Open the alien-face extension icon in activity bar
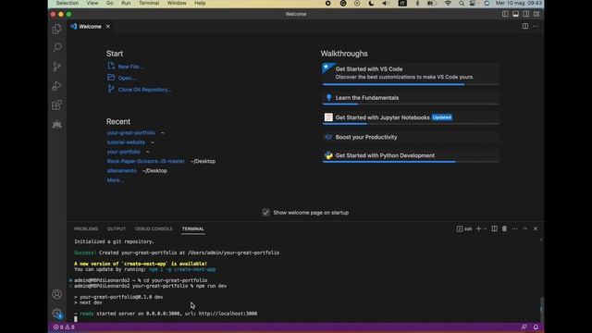 pos(56,124)
